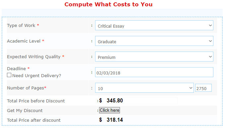Click the 'Type of Work' label
The height and width of the screenshot is (128, 226).
point(21,26)
